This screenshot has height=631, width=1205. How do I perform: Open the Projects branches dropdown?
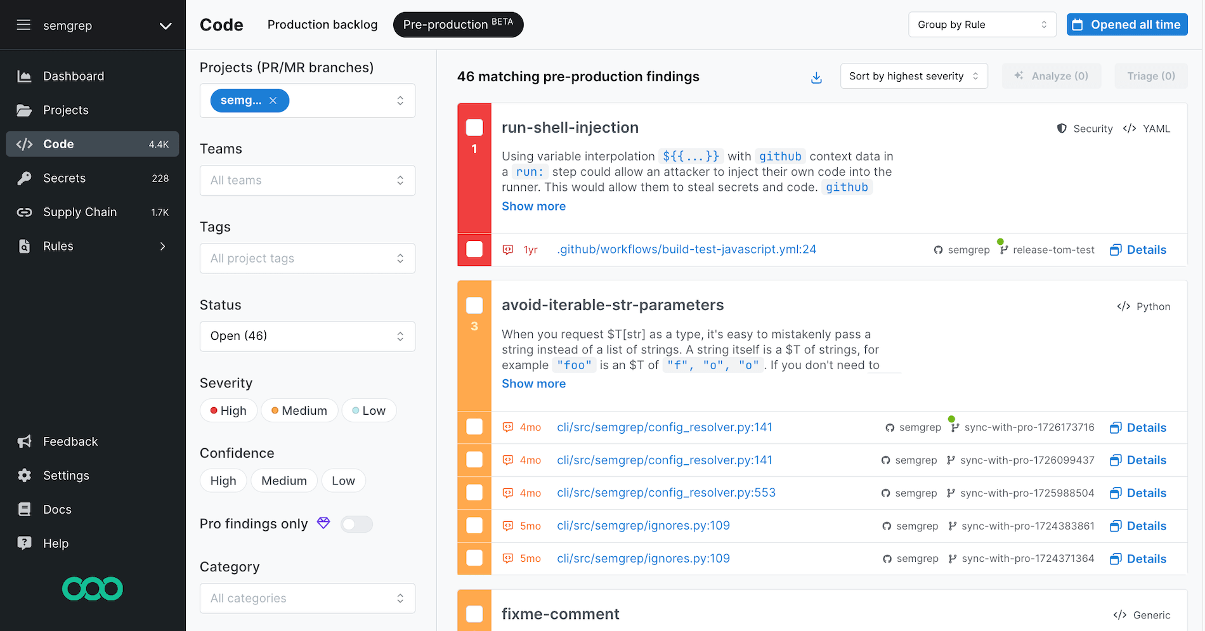(x=308, y=101)
